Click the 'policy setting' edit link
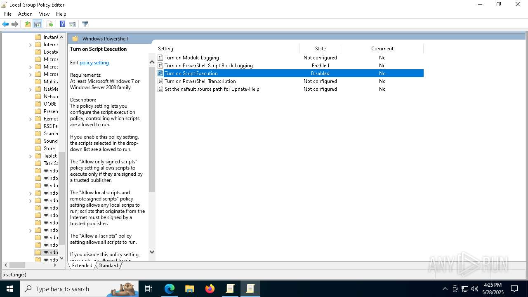This screenshot has width=528, height=297. (94, 63)
